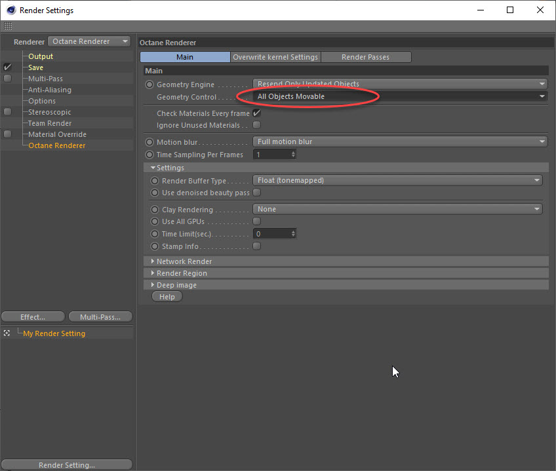This screenshot has width=556, height=471.
Task: Click the Help button
Action: point(167,297)
